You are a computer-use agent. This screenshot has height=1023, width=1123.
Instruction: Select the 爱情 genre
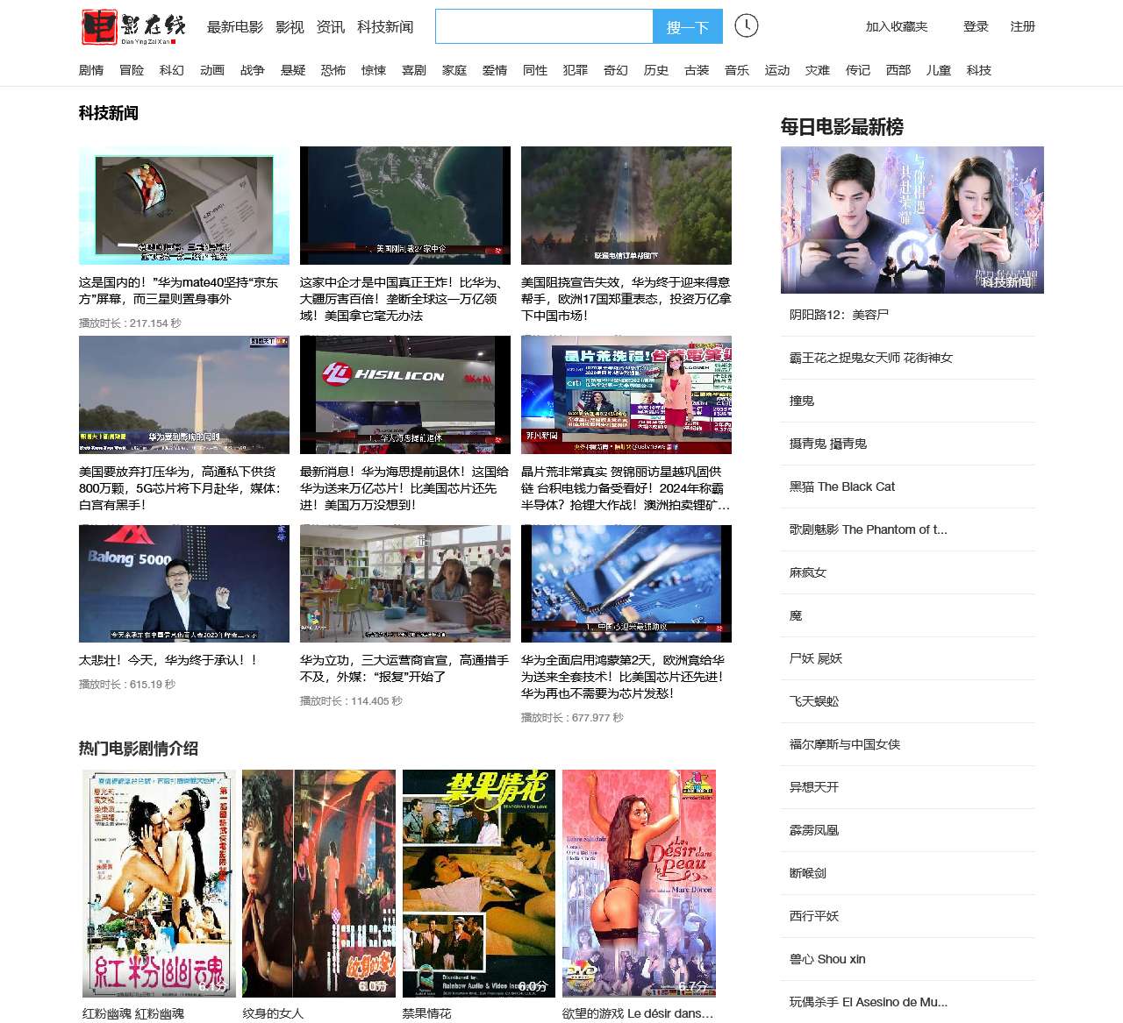495,70
